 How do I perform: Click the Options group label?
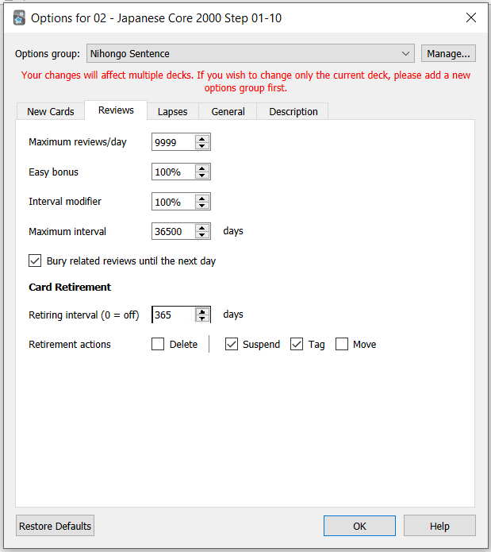pyautogui.click(x=48, y=54)
